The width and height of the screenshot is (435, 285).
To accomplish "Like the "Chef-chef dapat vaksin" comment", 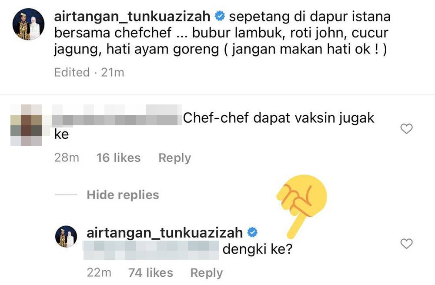I will point(406,129).
